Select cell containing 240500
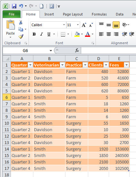Viewport: 136px width, 177px height. 119,155
